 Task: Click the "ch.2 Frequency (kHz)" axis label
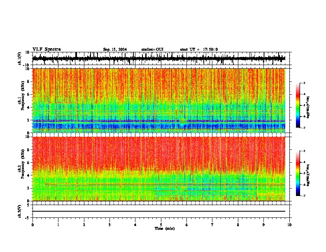22,164
